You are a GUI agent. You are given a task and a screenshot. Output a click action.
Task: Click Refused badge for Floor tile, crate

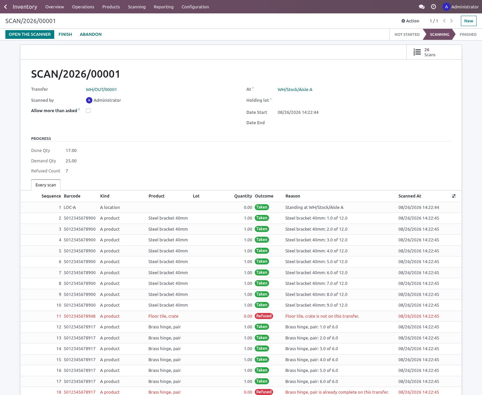point(264,316)
